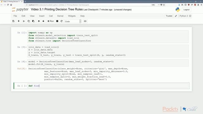
Task: Open the Edit menu
Action: coord(23,16)
